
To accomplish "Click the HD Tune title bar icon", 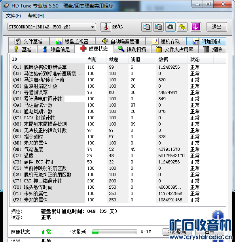I will pos(6,6).
